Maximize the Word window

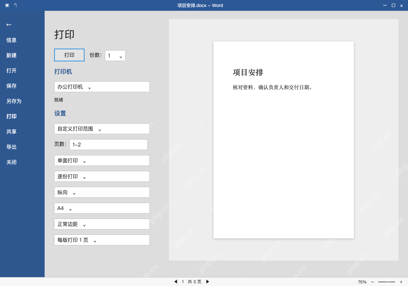[x=393, y=5]
